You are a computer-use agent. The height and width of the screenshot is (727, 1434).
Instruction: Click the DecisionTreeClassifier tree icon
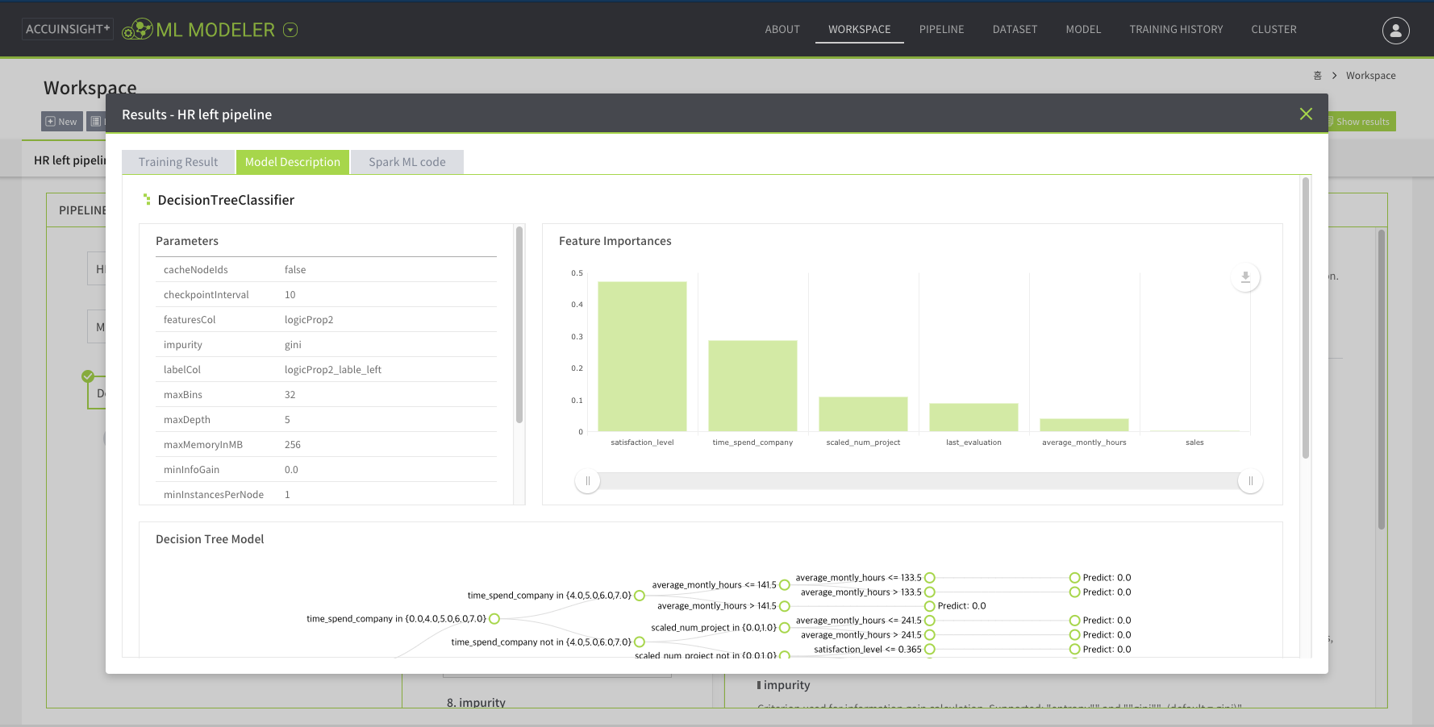click(147, 199)
